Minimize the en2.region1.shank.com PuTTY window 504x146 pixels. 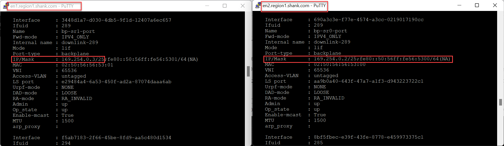coord(459,5)
